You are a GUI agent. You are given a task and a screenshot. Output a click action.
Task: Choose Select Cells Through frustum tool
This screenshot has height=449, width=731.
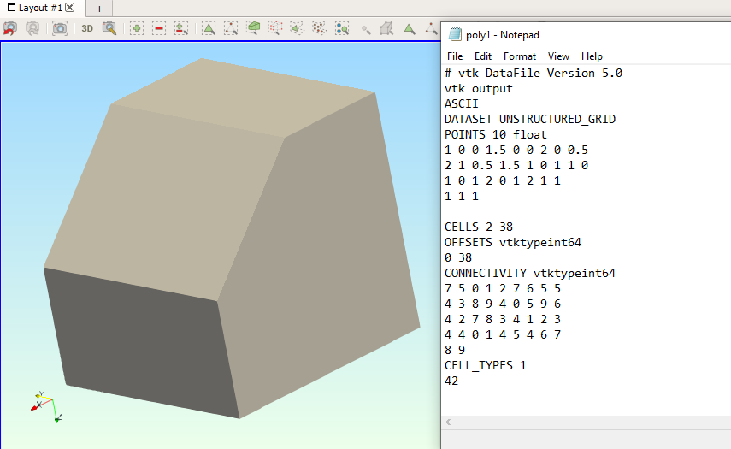tap(253, 28)
